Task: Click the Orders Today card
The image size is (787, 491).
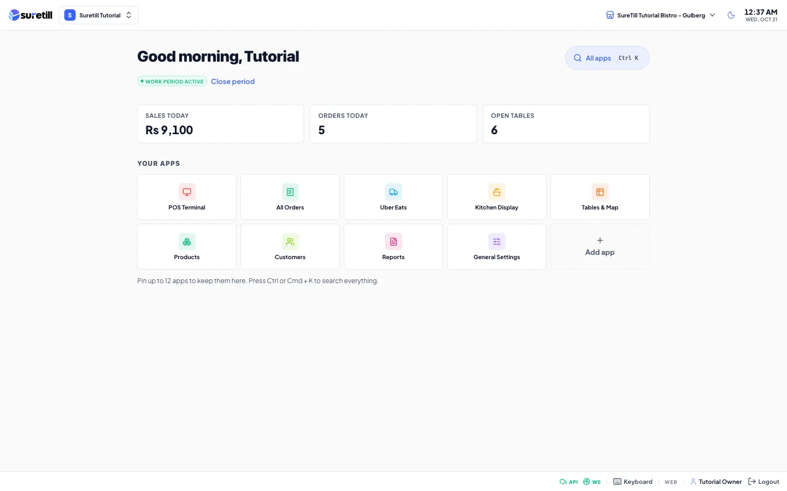Action: [x=393, y=124]
